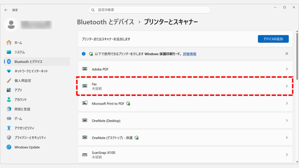299x168 pixels.
Task: Open OneNote (デスクトップ) - 保護 chevron
Action: pos(287,138)
